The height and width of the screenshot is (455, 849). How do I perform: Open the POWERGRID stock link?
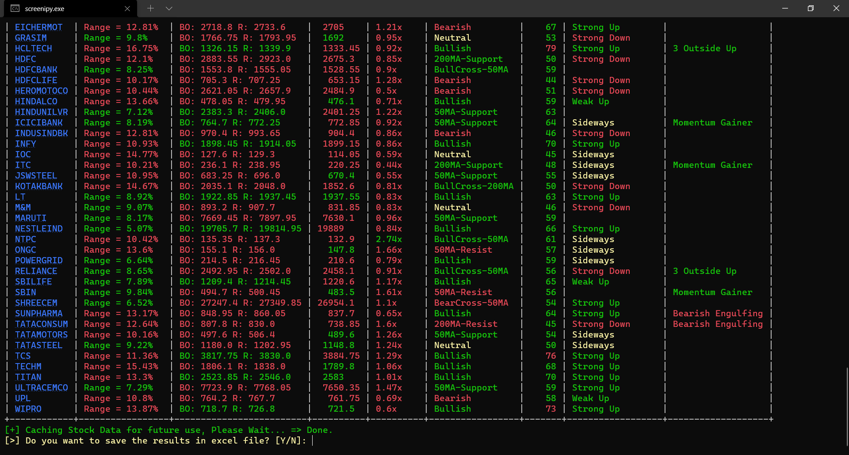point(39,261)
